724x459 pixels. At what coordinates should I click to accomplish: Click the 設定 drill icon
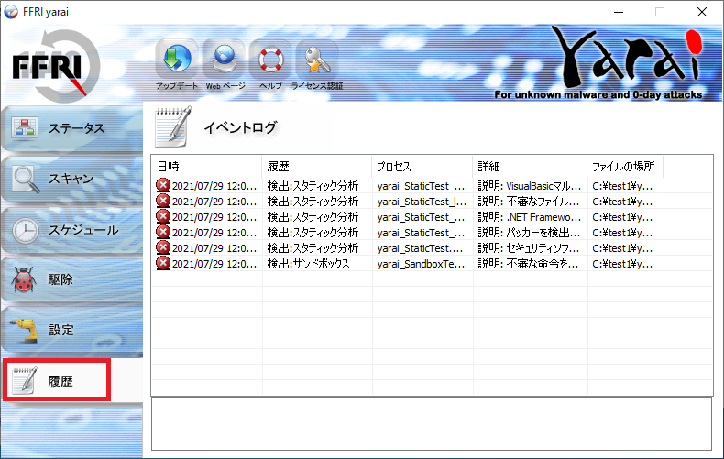point(26,330)
